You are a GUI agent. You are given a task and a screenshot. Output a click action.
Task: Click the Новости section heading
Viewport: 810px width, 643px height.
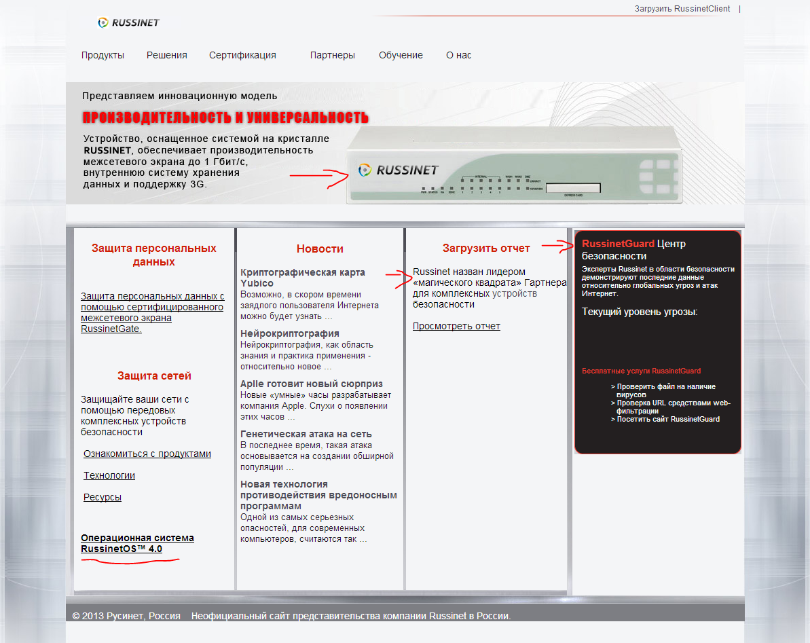click(320, 249)
